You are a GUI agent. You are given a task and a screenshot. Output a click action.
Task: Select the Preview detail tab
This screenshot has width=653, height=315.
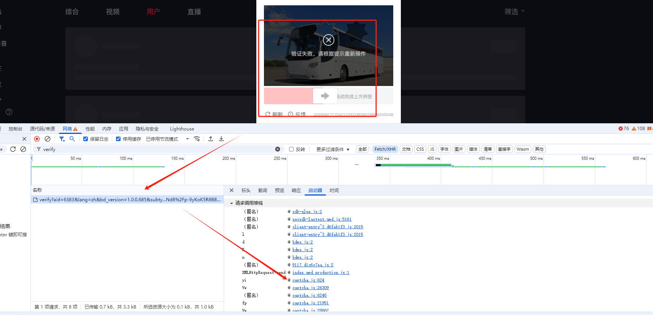click(279, 191)
